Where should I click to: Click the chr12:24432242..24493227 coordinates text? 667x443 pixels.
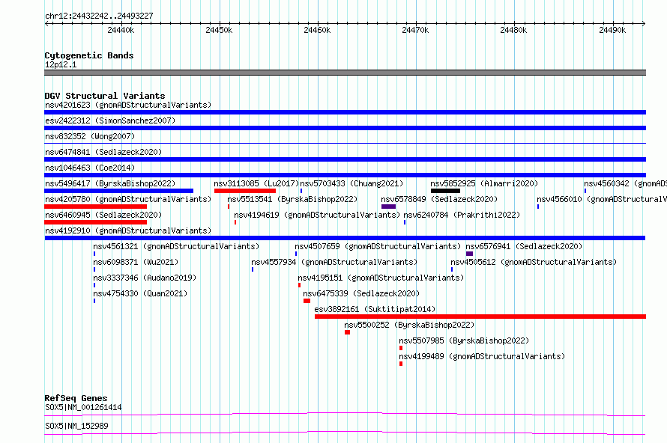(99, 16)
